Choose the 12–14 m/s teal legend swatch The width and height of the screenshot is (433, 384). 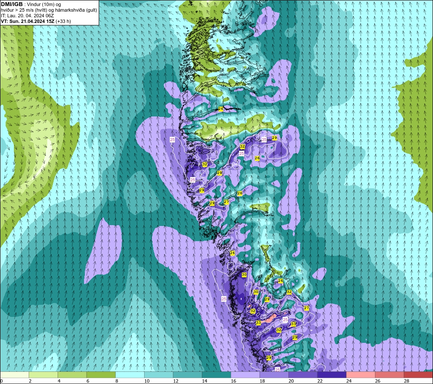(x=187, y=375)
